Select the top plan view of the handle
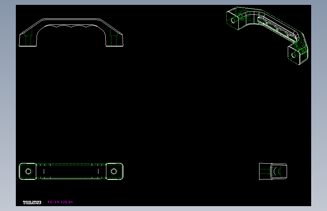 point(71,171)
